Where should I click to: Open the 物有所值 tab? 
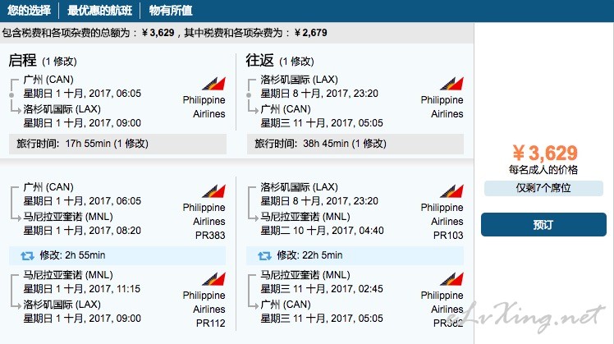click(171, 11)
